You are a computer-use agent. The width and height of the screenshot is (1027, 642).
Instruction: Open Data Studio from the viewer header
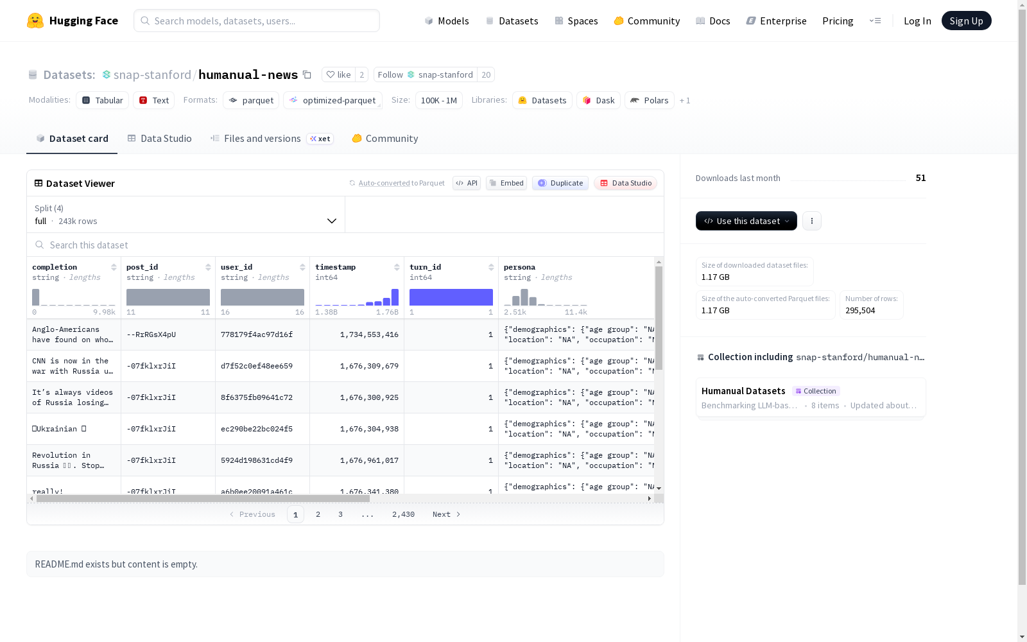click(625, 183)
